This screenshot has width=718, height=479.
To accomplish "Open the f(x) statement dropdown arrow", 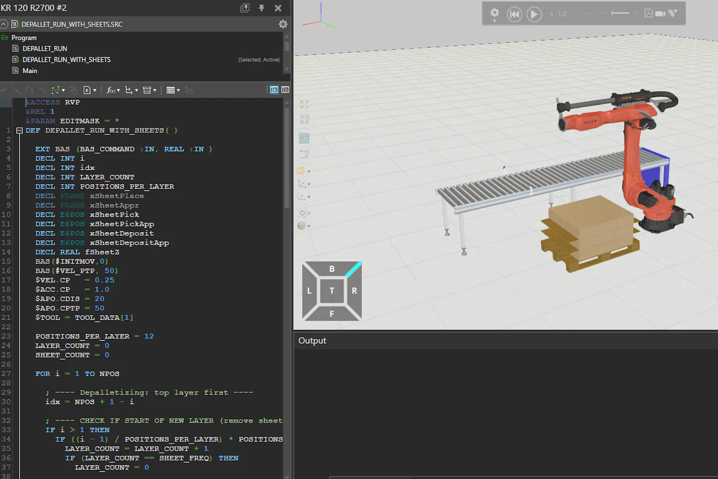I will point(118,90).
